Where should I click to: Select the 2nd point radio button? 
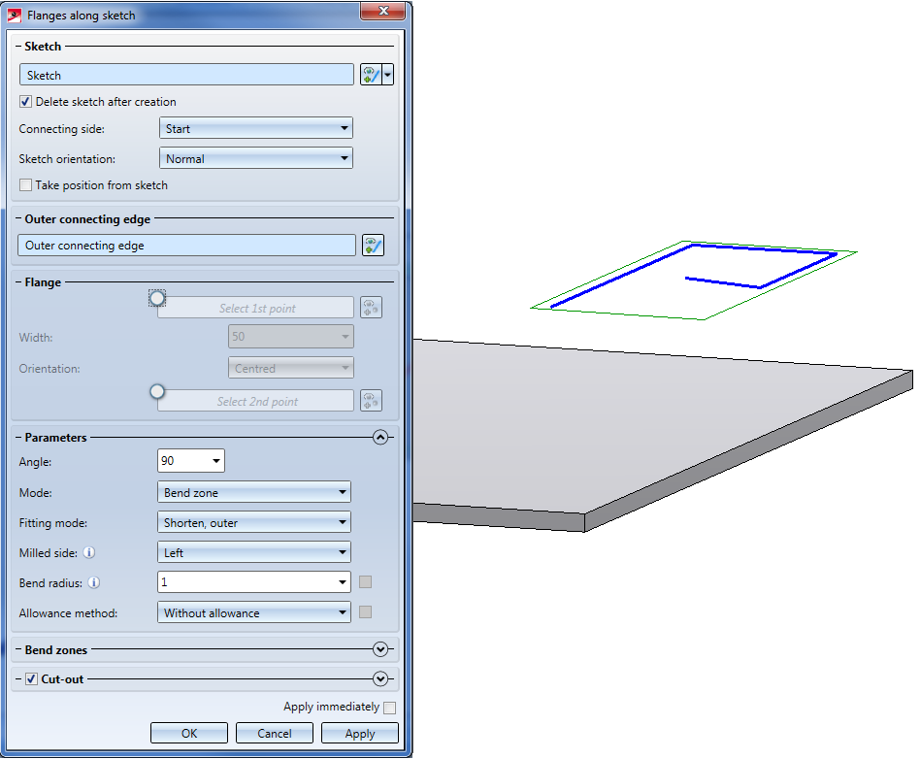157,391
